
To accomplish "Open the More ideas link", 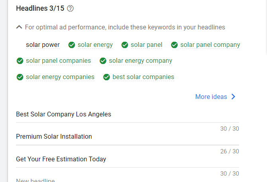I will pos(211,97).
